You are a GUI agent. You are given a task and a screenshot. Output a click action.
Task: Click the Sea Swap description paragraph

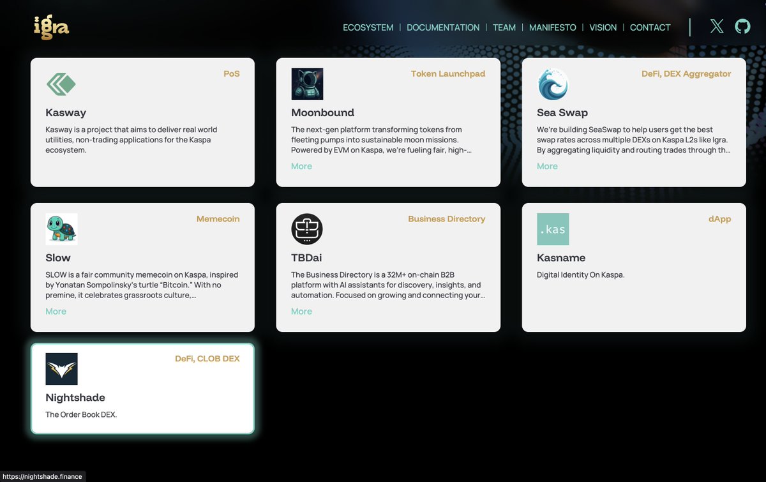(x=633, y=140)
